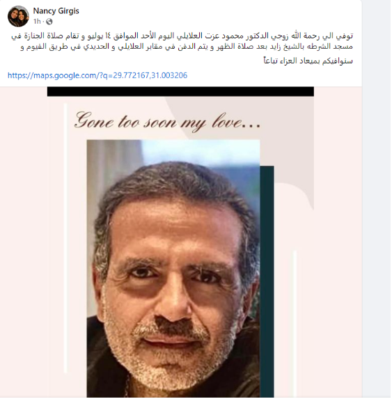
Task: Click the blue sky area in the portrait photo
Action: tap(201, 151)
